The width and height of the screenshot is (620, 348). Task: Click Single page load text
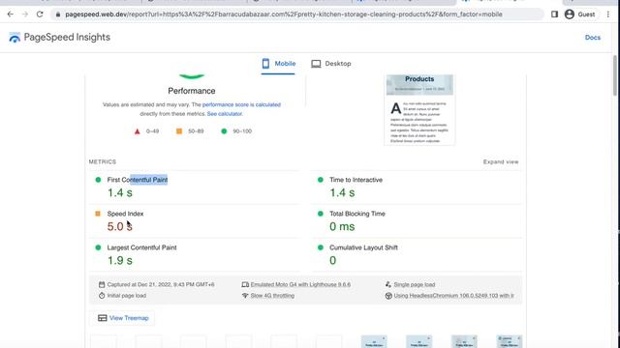tap(415, 284)
